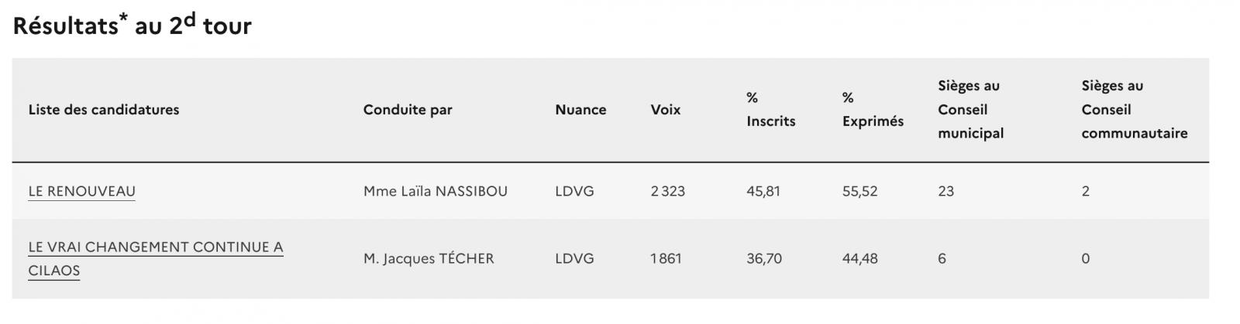Open LE VRAI CHANGEMENT CONTINUE A CILAOS link

155,247
